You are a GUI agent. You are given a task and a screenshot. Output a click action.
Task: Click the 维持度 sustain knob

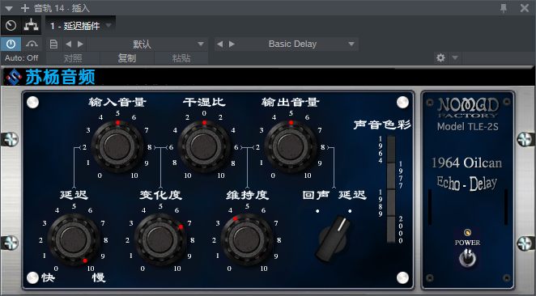pos(247,239)
